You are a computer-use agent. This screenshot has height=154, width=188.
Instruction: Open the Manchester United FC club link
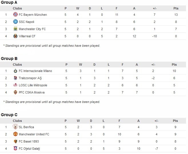point(34,134)
